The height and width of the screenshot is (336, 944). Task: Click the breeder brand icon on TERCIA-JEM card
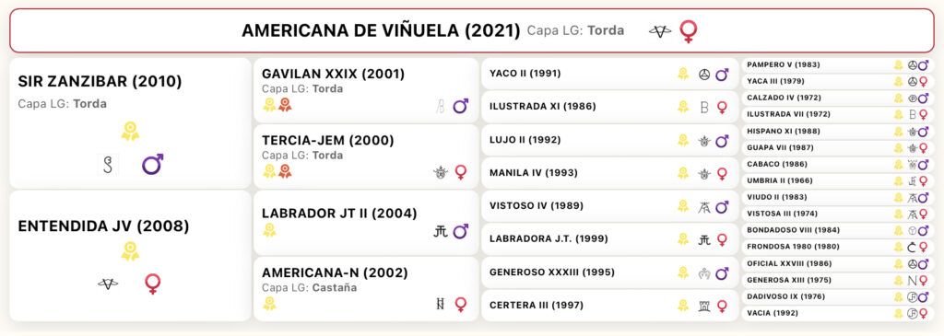coord(441,172)
